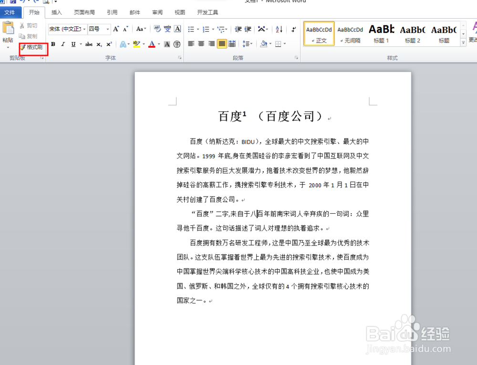This screenshot has height=365, width=477.
Task: Apply distributed alignment
Action: tap(232, 44)
